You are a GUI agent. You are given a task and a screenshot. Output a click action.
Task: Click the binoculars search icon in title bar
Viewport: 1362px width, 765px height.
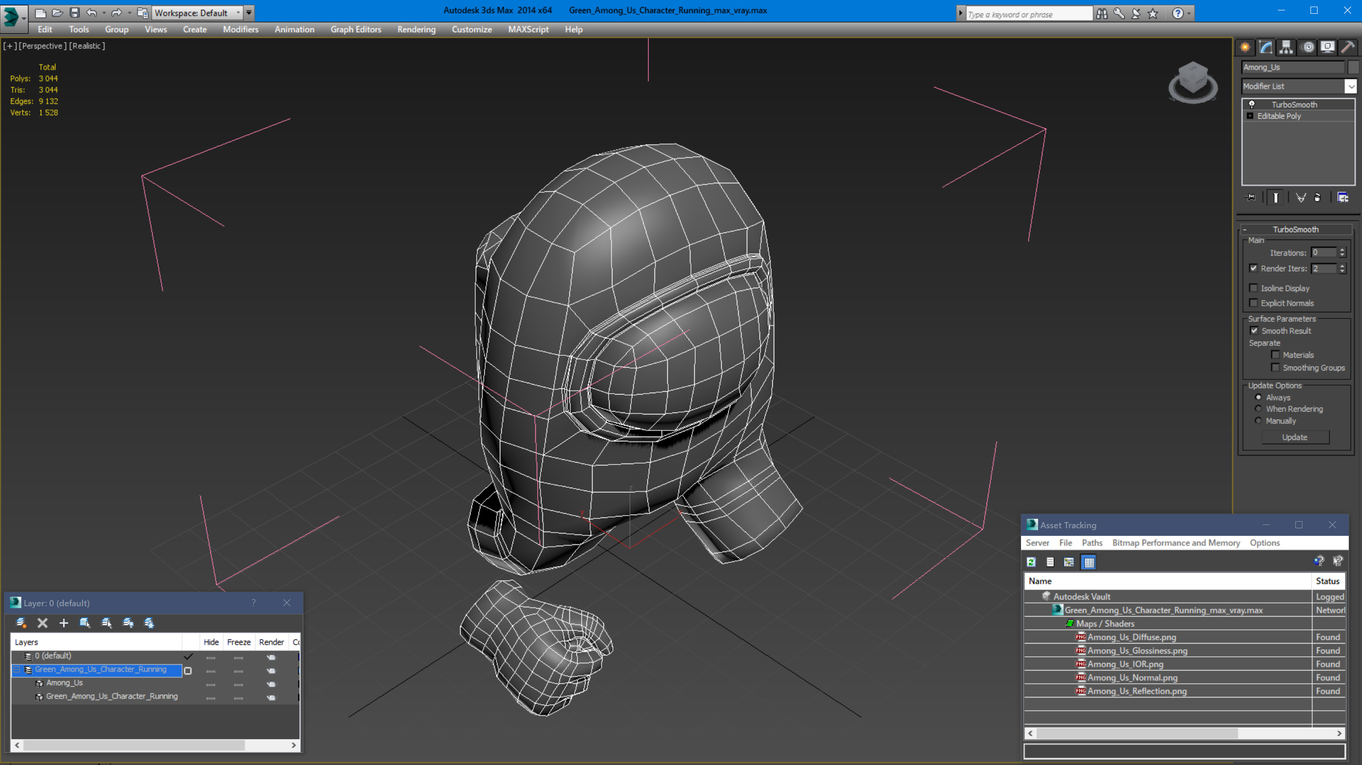[1102, 14]
